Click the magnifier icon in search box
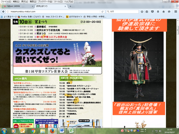Image resolution: width=179 pixels, height=134 pixels. point(108,12)
